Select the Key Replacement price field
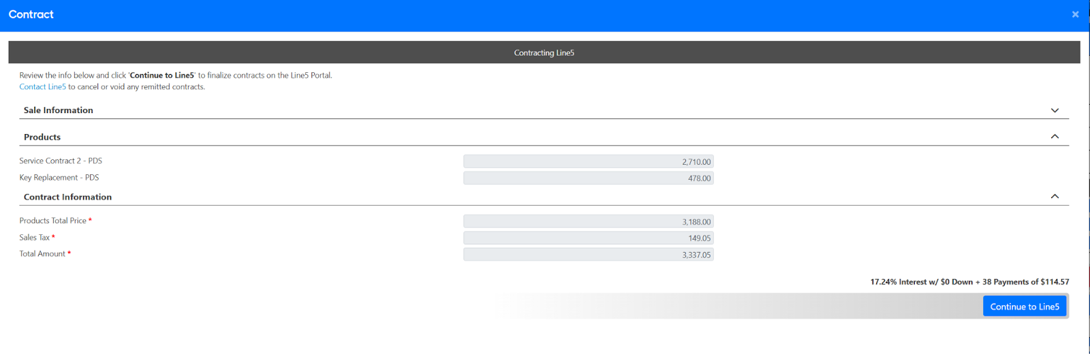 (588, 178)
